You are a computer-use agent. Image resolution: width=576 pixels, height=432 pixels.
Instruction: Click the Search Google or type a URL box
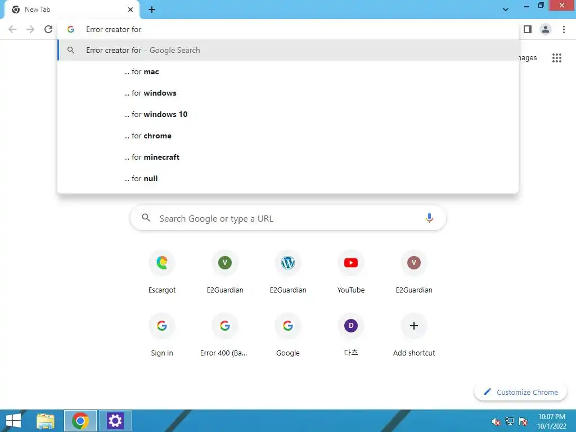pyautogui.click(x=288, y=218)
